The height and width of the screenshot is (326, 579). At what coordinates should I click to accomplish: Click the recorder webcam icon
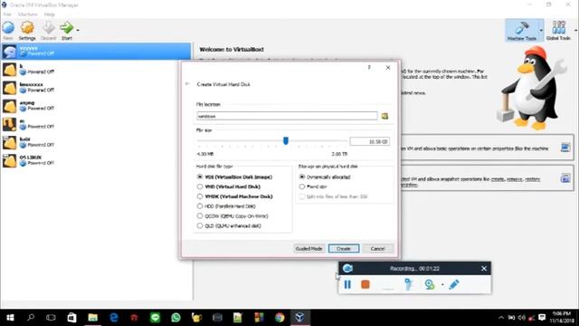[429, 284]
